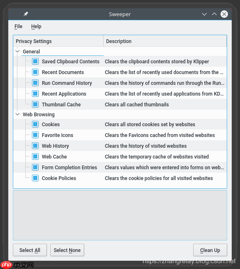Click the Select All button
This screenshot has width=240, height=269.
[x=30, y=250]
